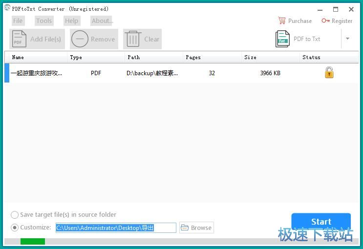
Task: Sort by the Type column header
Action: [x=96, y=57]
